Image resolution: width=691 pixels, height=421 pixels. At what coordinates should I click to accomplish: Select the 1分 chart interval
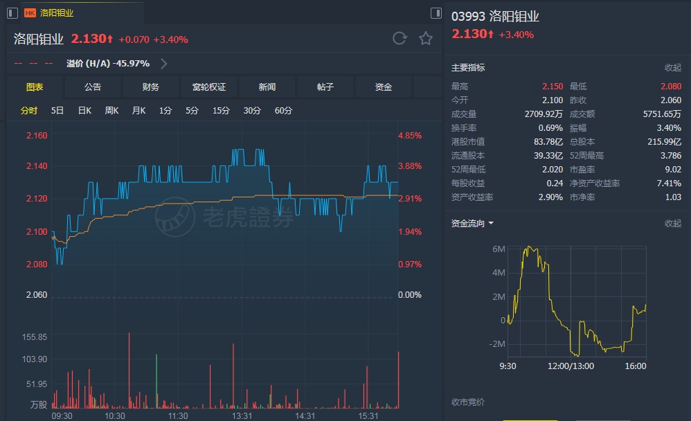pyautogui.click(x=165, y=111)
